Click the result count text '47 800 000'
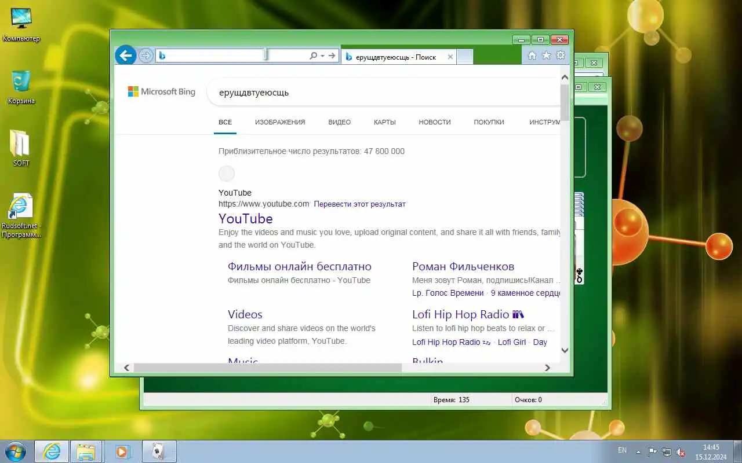Screen dimensions: 742x463 click(x=384, y=151)
